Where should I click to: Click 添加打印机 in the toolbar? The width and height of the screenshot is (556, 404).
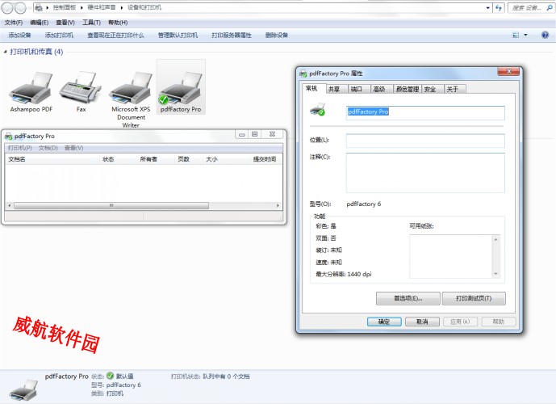[x=59, y=36]
